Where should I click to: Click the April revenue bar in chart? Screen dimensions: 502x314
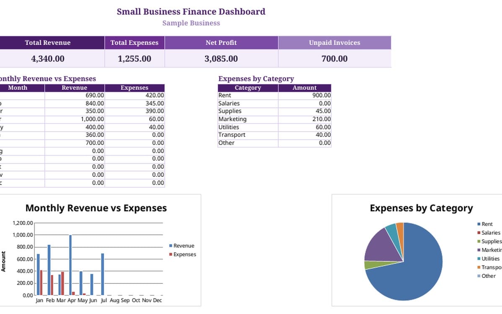pos(70,265)
